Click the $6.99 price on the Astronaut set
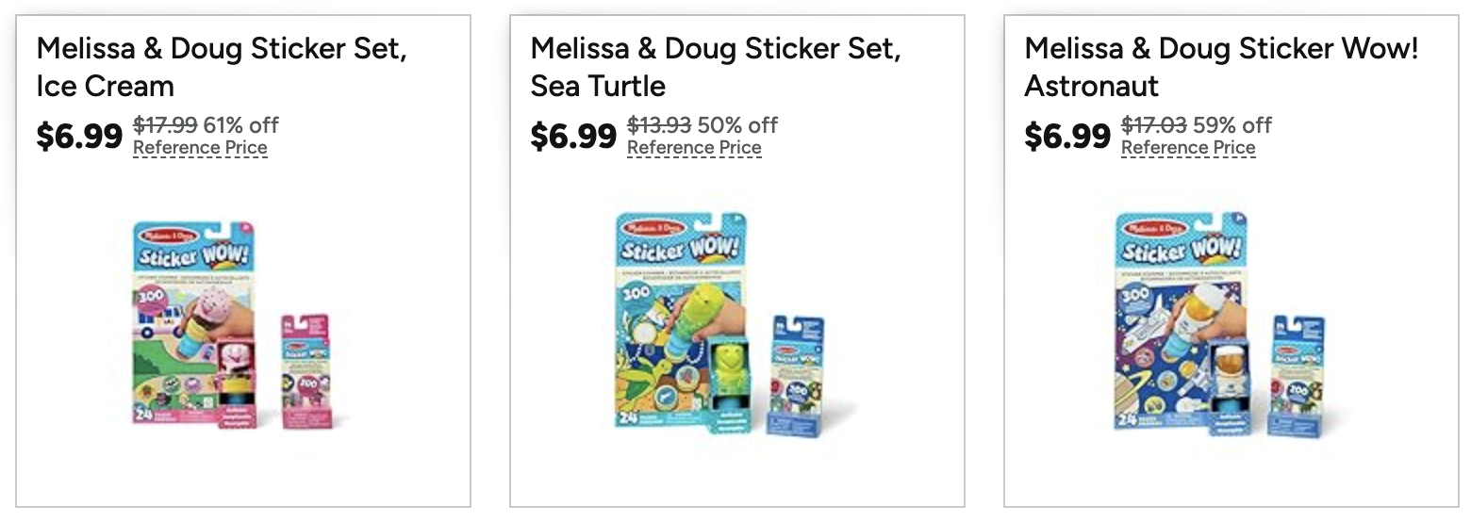 [x=1067, y=137]
